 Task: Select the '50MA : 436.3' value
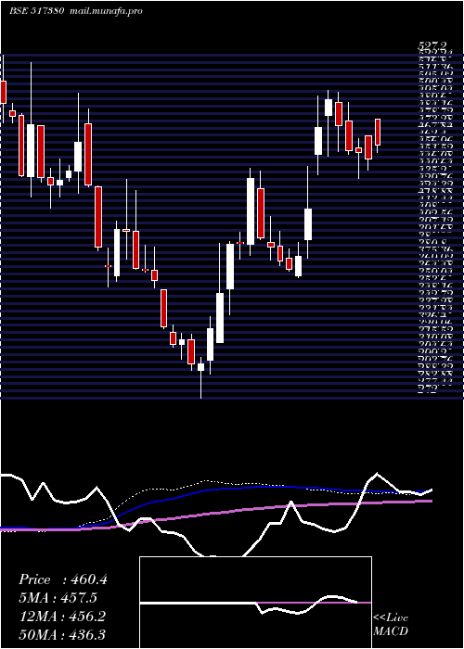pos(62,634)
